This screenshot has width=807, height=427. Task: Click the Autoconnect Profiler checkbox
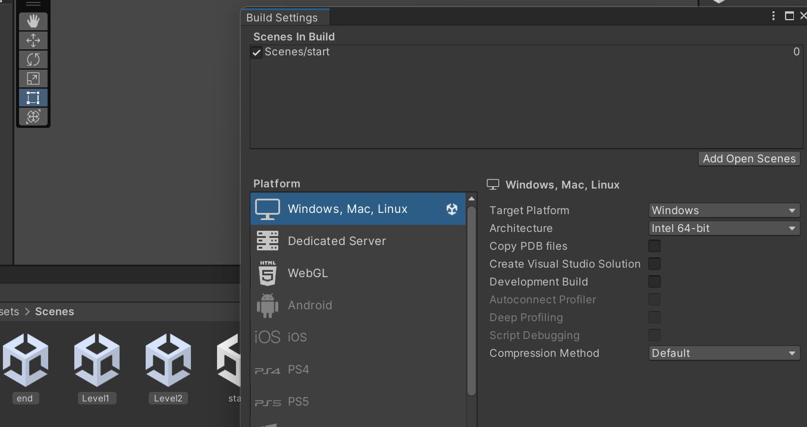(x=654, y=300)
